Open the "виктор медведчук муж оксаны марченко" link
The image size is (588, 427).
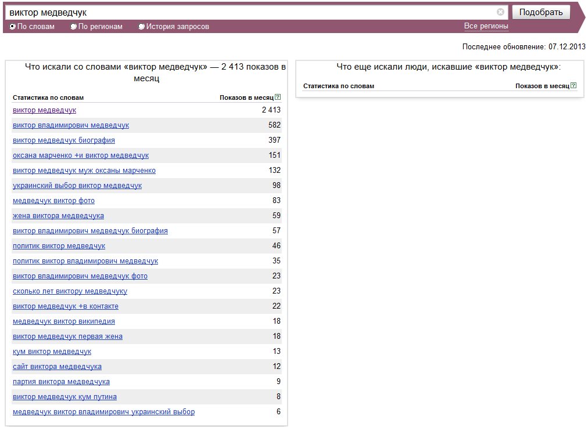pos(84,171)
